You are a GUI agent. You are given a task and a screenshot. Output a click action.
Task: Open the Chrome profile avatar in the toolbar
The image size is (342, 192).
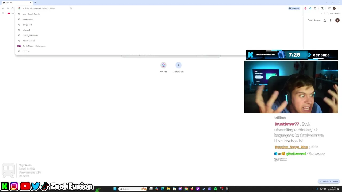[x=334, y=9]
